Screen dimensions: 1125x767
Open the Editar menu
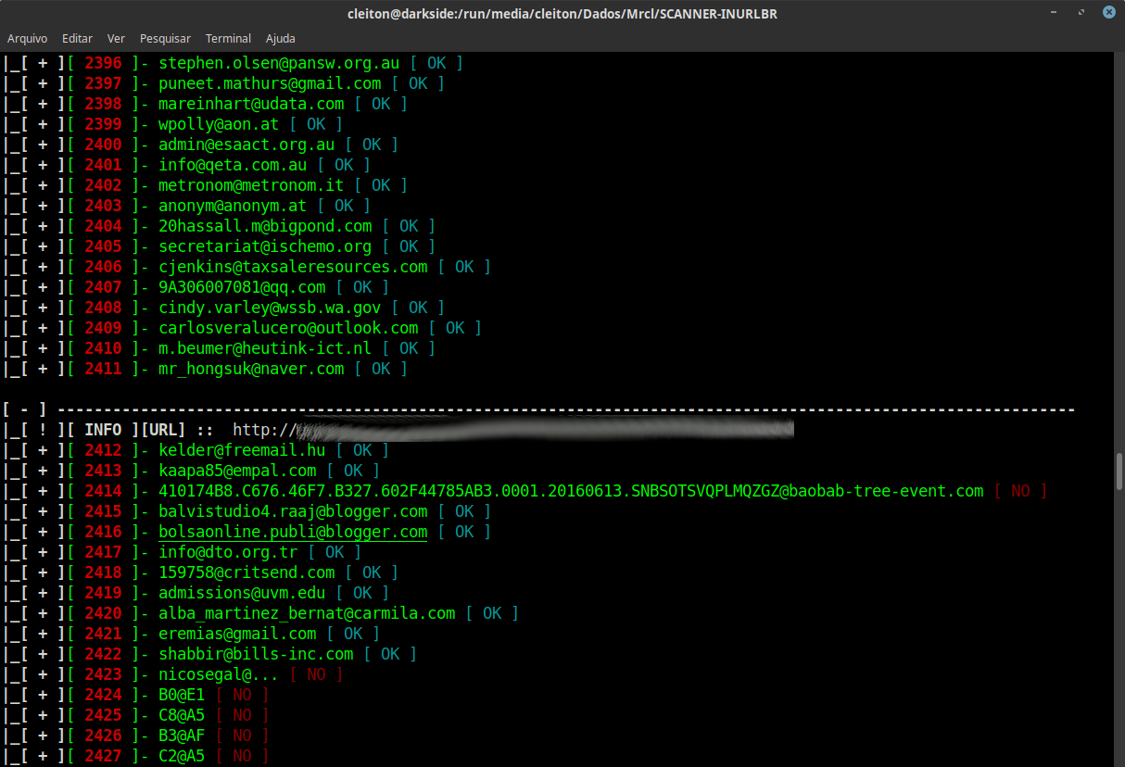(x=77, y=38)
